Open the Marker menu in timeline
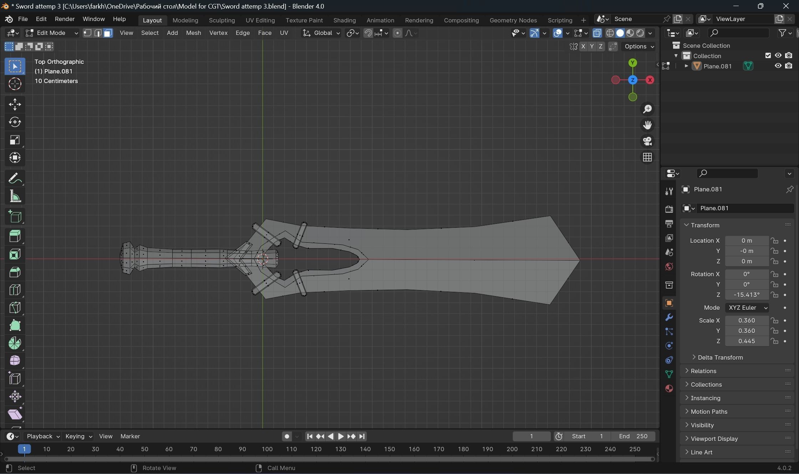This screenshot has width=799, height=474. [130, 436]
